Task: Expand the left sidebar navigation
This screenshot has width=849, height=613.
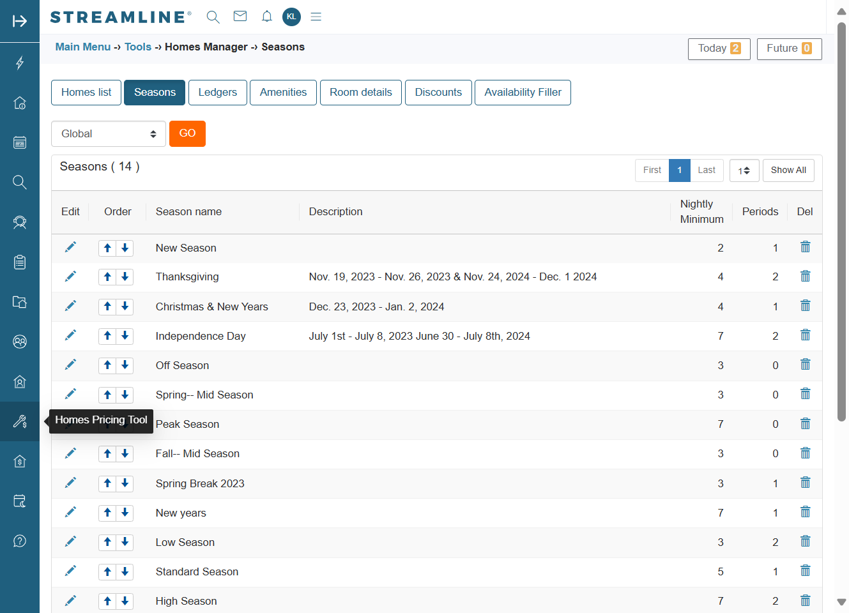Action: point(20,21)
